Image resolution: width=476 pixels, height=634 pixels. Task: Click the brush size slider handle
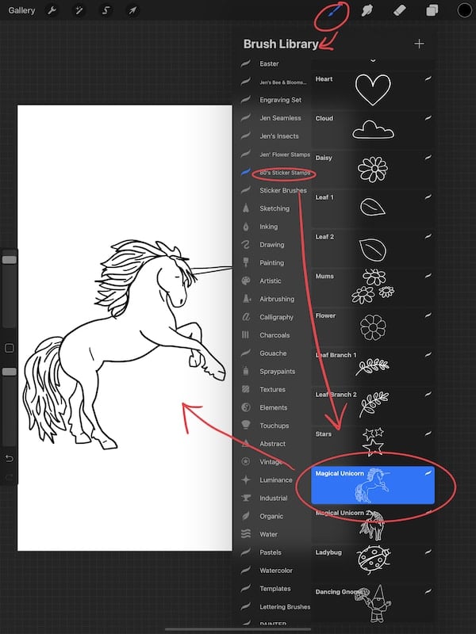(10, 260)
